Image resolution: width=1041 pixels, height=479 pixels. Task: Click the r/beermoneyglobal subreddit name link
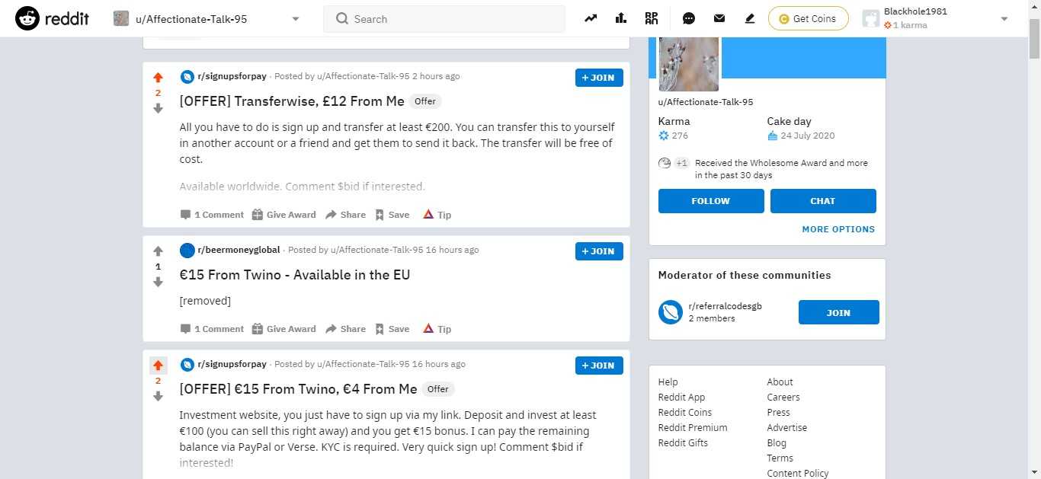(x=239, y=250)
